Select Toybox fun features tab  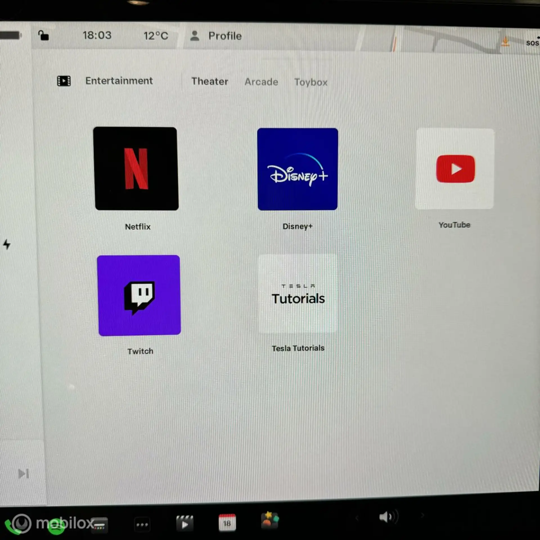tap(310, 82)
